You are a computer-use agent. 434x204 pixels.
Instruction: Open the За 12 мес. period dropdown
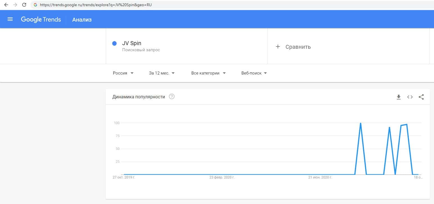[x=162, y=73]
